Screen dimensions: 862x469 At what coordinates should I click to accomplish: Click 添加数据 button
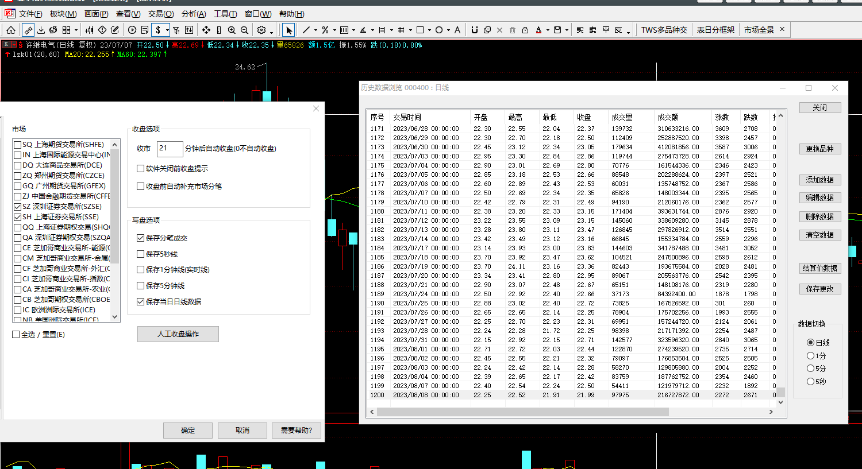820,180
